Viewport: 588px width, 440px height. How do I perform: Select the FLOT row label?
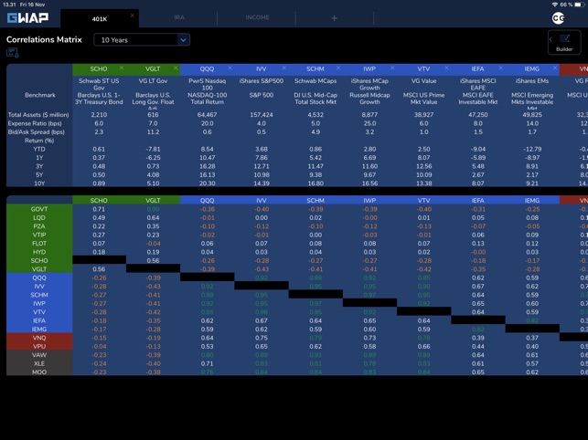pos(39,244)
